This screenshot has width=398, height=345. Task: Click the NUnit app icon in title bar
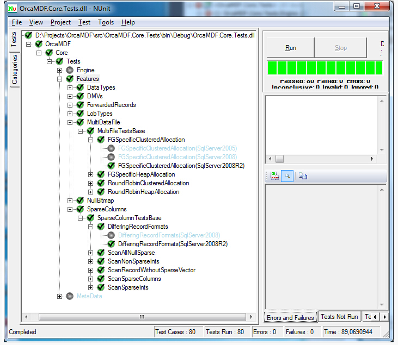[x=12, y=9]
